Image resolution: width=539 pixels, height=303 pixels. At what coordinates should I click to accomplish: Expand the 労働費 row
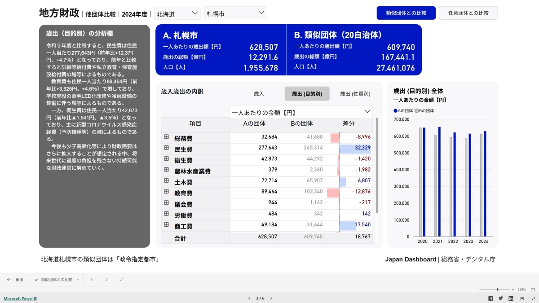point(166,214)
